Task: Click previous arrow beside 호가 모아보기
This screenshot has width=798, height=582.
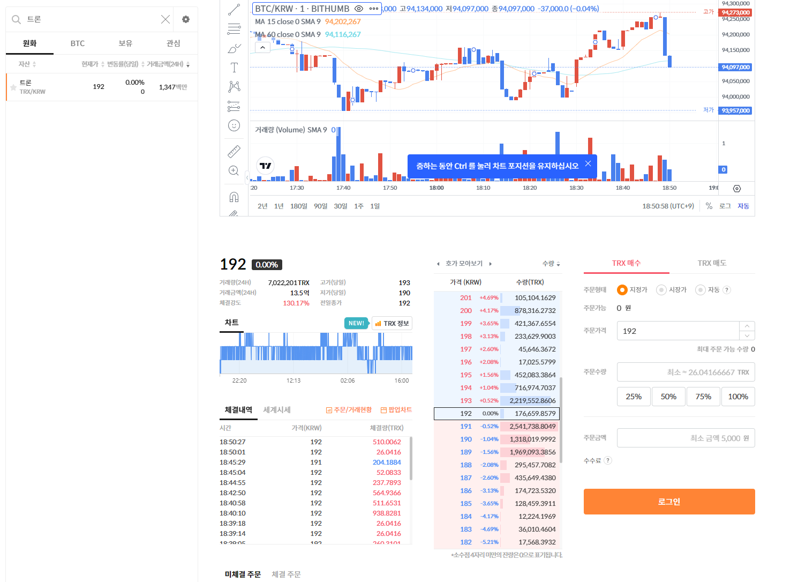Action: tap(438, 264)
